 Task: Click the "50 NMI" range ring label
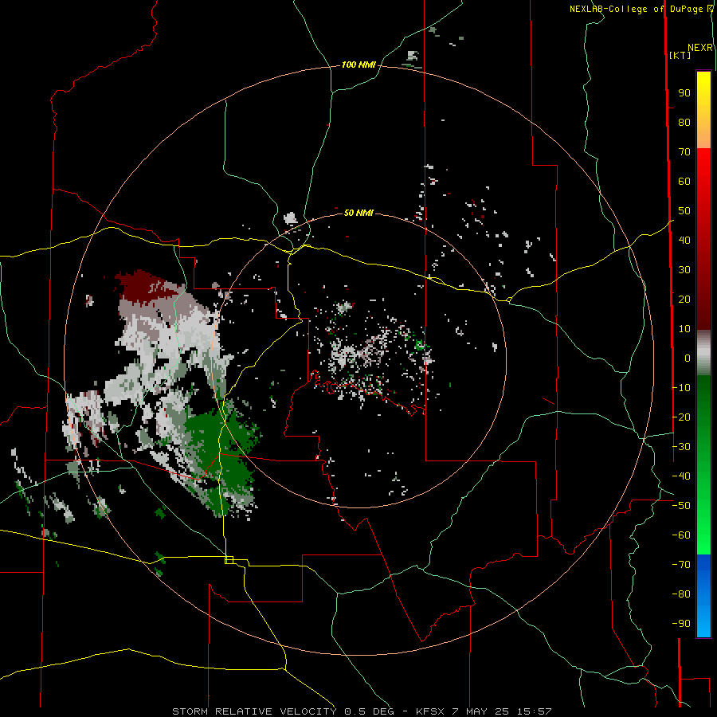[358, 213]
